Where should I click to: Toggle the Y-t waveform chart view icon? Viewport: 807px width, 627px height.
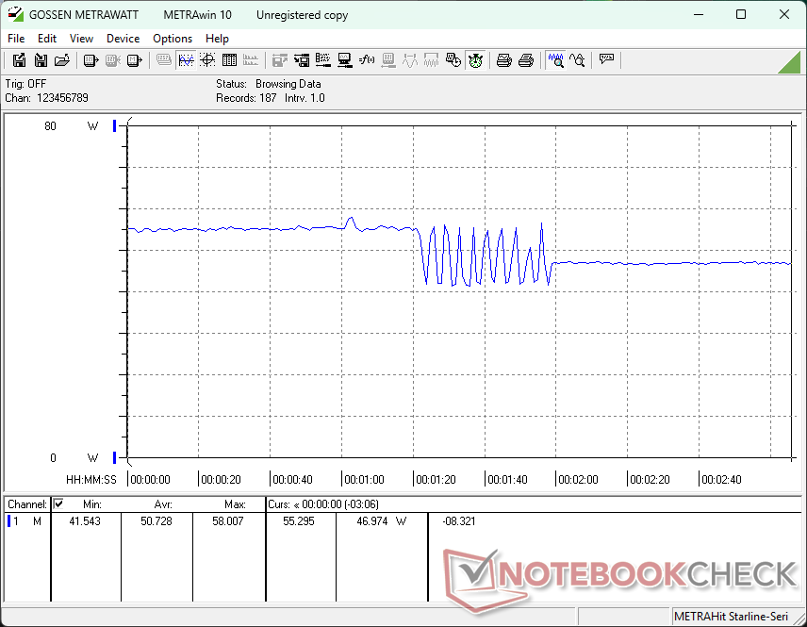point(186,60)
